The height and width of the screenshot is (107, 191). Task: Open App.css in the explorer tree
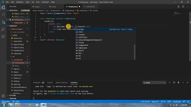[x=16, y=69]
